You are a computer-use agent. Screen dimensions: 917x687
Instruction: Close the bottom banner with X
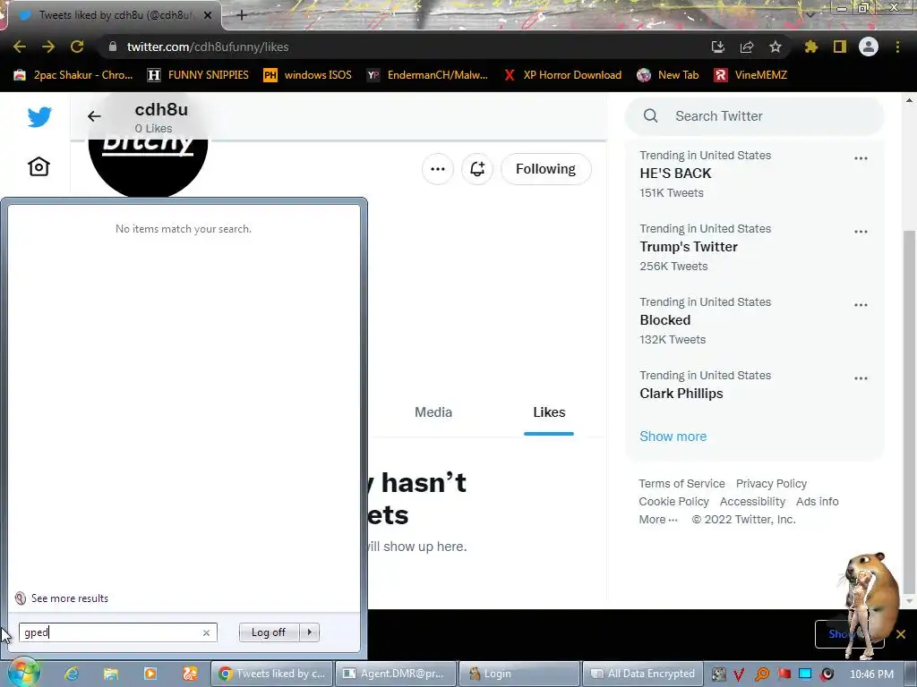pyautogui.click(x=901, y=634)
